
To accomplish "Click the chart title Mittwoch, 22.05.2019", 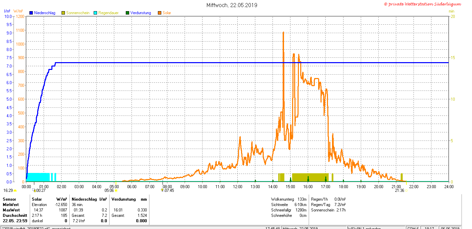I will click(232, 5).
